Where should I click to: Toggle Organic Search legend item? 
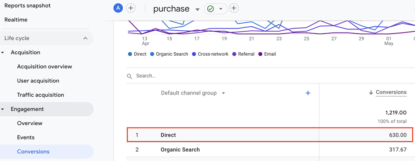pyautogui.click(x=169, y=54)
